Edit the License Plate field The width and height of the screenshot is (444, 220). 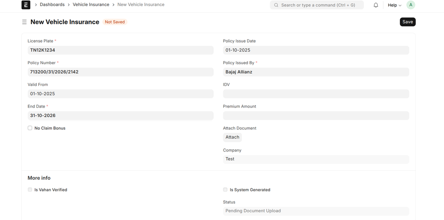[120, 50]
